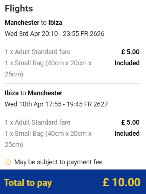Click the outbound Included label
146x194 pixels.
click(x=127, y=63)
